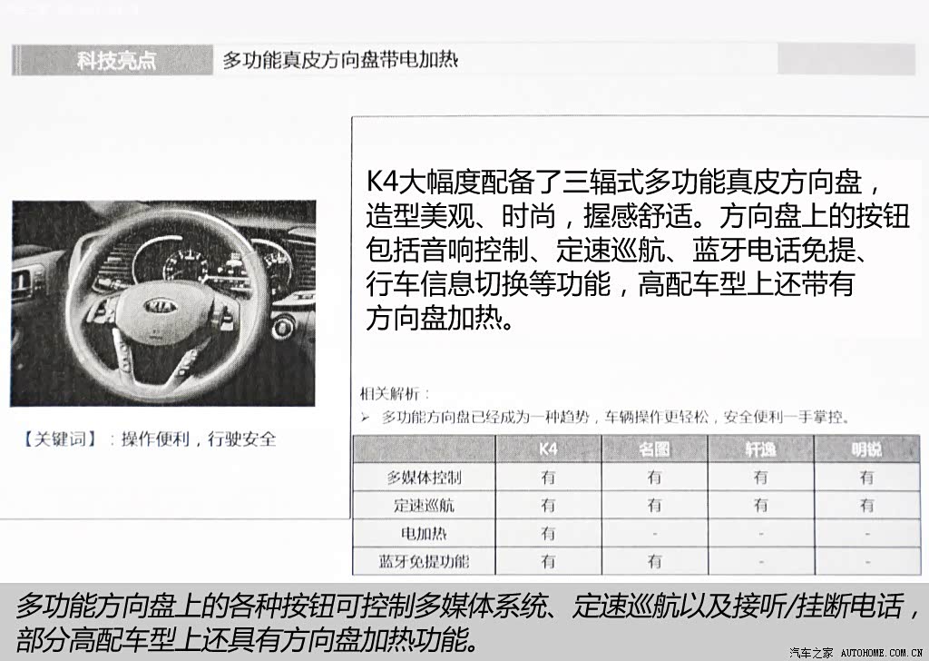Click the K4 cell in 电加热 row
The width and height of the screenshot is (929, 661).
coord(548,534)
